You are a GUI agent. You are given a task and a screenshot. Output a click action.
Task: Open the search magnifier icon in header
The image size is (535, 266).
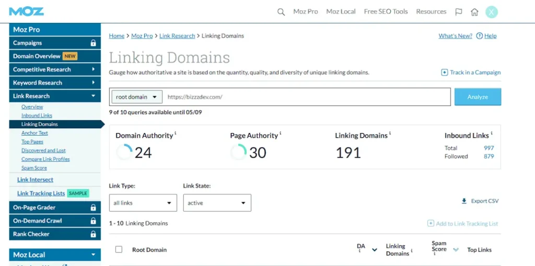(x=281, y=13)
